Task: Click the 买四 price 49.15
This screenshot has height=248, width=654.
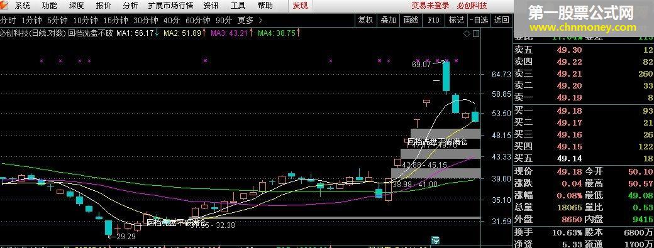Action: coord(569,146)
